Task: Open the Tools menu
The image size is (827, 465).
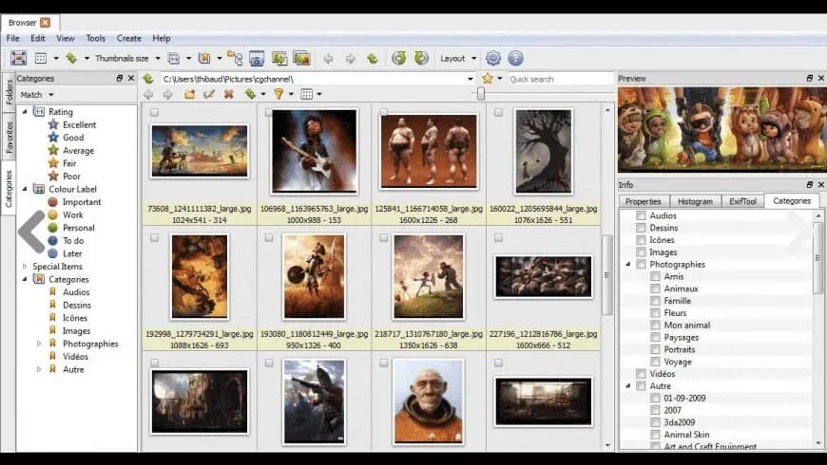Action: tap(95, 39)
